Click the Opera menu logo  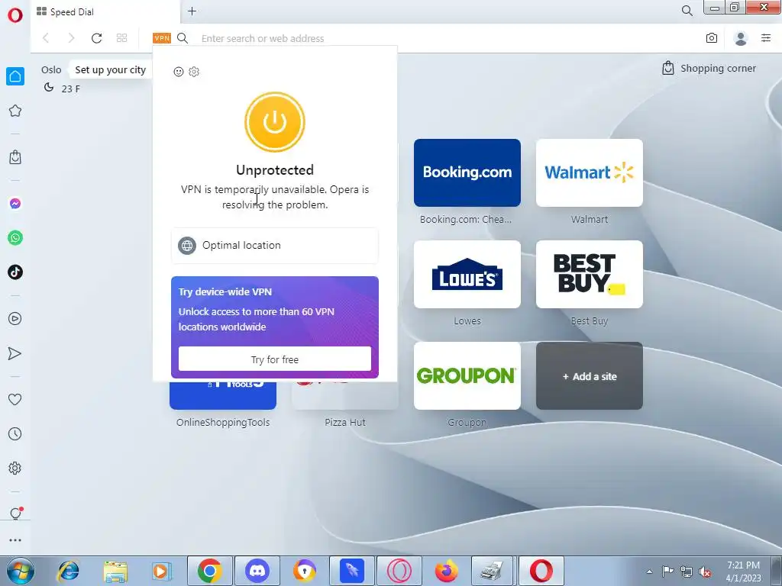click(x=15, y=15)
